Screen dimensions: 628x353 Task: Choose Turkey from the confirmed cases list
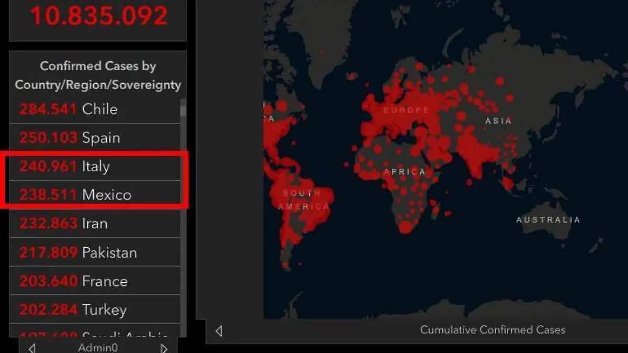[95, 310]
